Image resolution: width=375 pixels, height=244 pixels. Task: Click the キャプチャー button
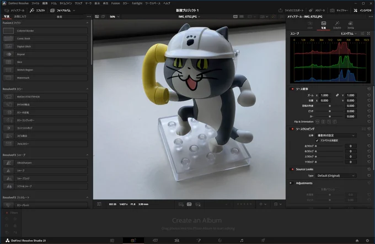pyautogui.click(x=339, y=10)
